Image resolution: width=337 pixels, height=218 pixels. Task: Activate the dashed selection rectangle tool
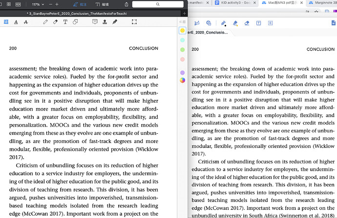coord(134,22)
